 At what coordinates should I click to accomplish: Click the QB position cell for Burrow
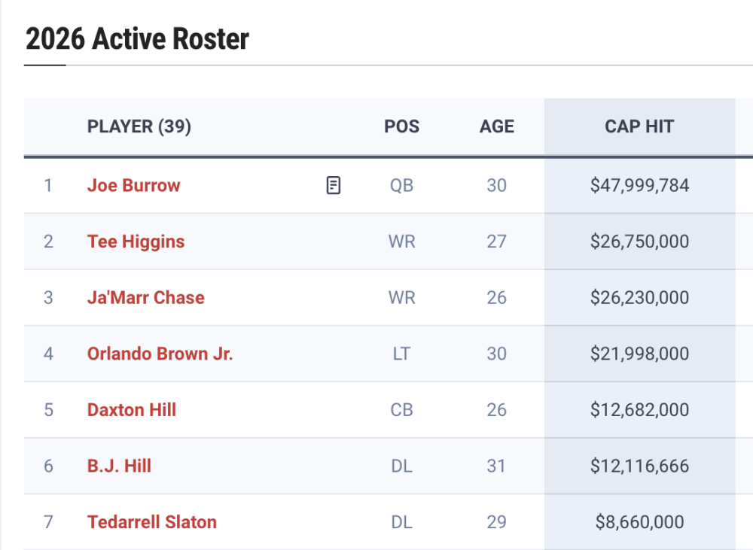(x=401, y=185)
